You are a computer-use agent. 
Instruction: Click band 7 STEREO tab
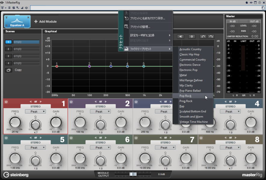(x=165, y=142)
